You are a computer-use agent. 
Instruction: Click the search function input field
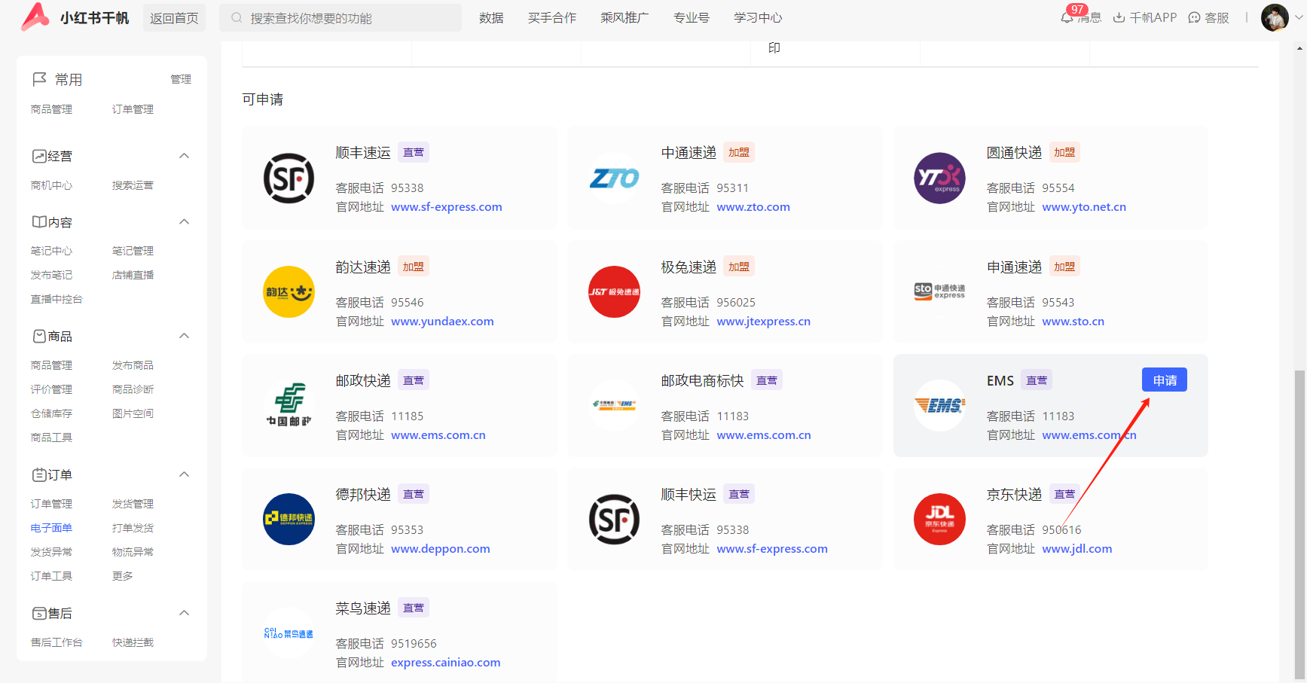(x=340, y=18)
